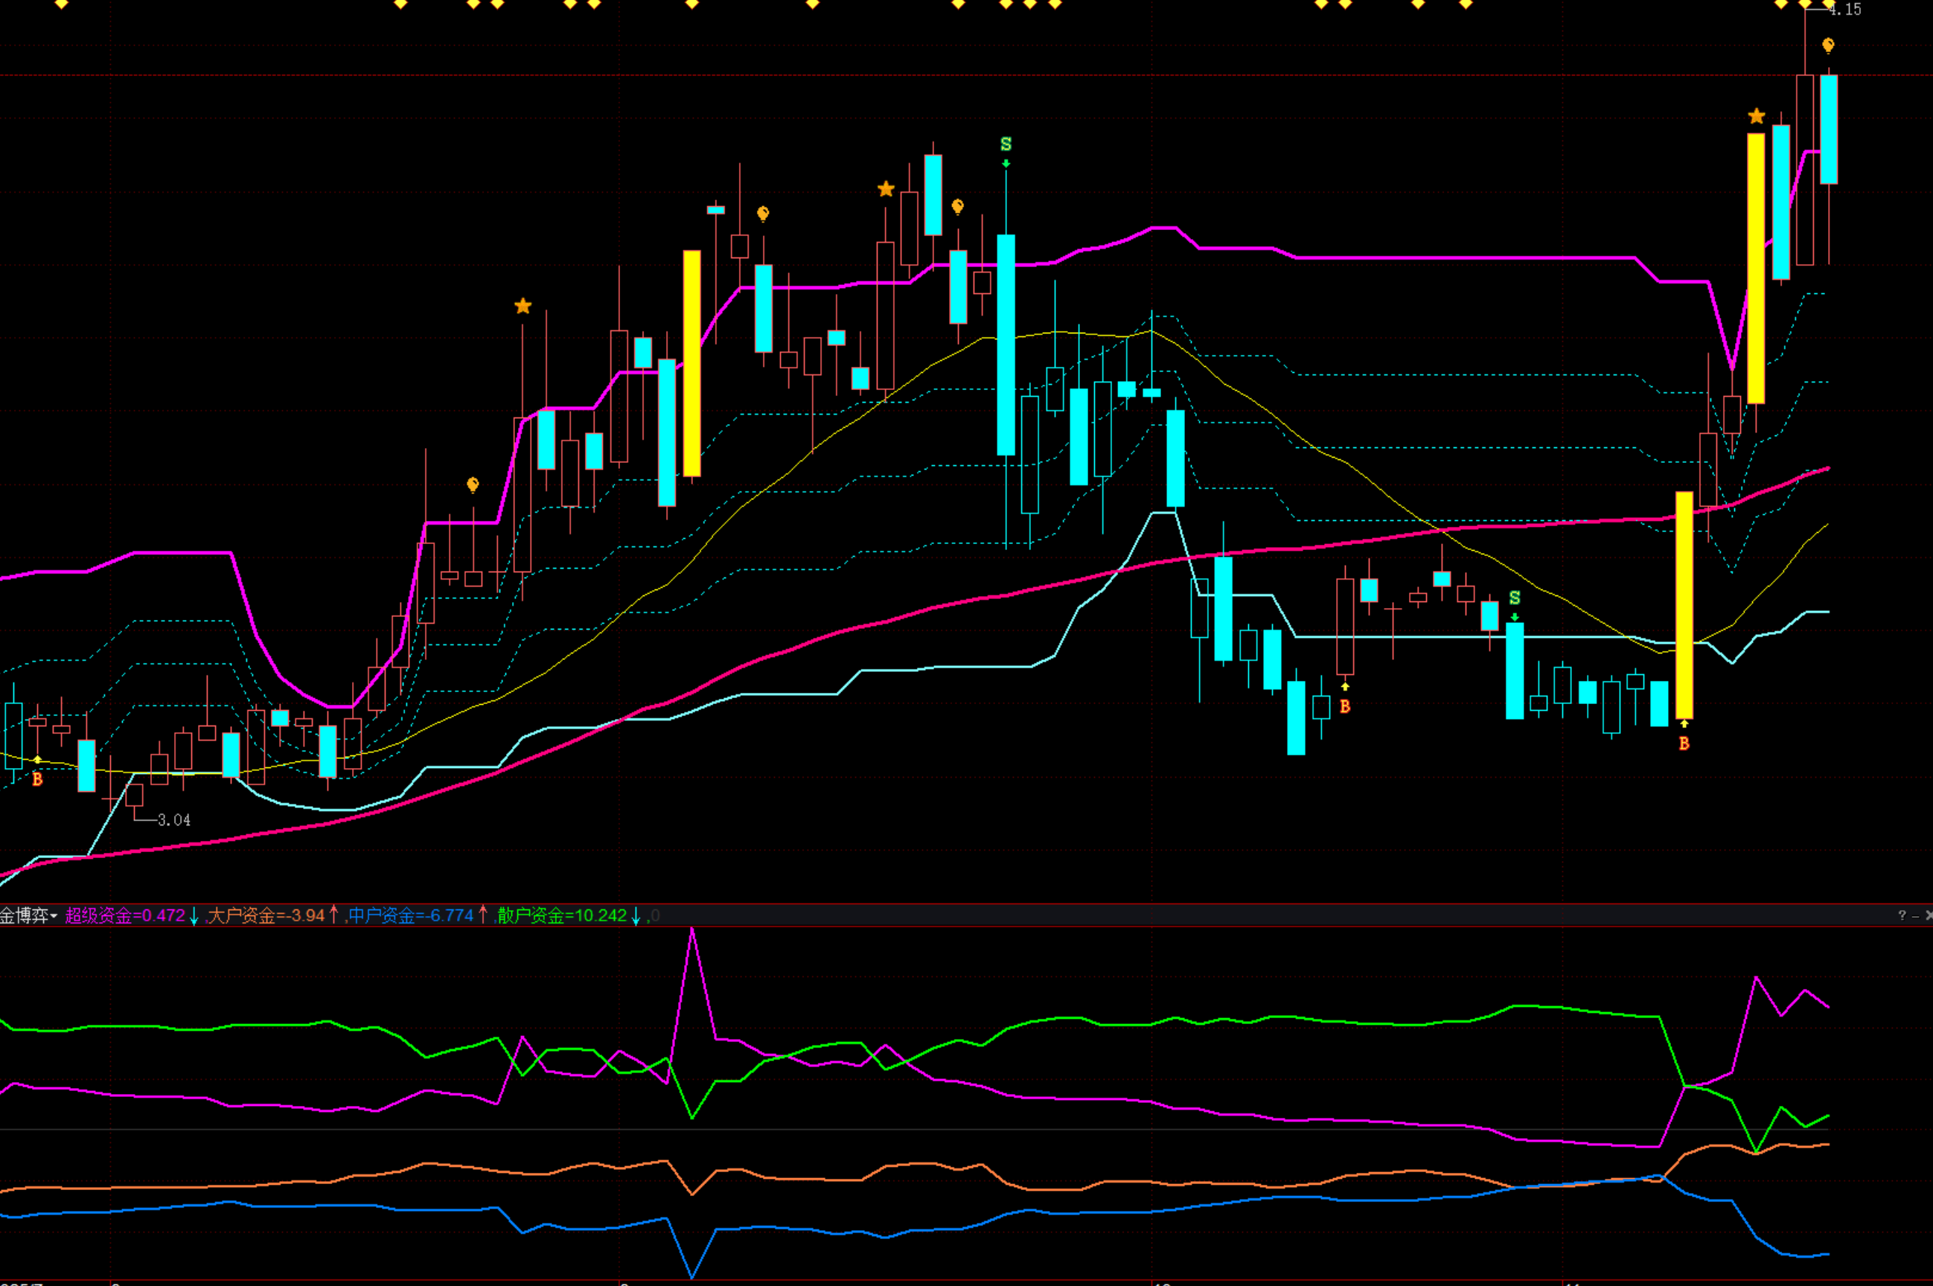Click the magenta spike peak in the indicator panel
The image size is (1933, 1286).
(692, 930)
